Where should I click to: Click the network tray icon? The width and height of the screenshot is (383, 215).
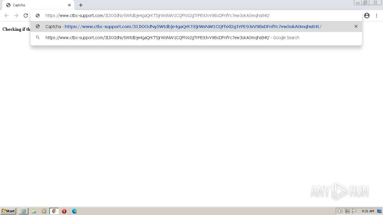(347, 211)
